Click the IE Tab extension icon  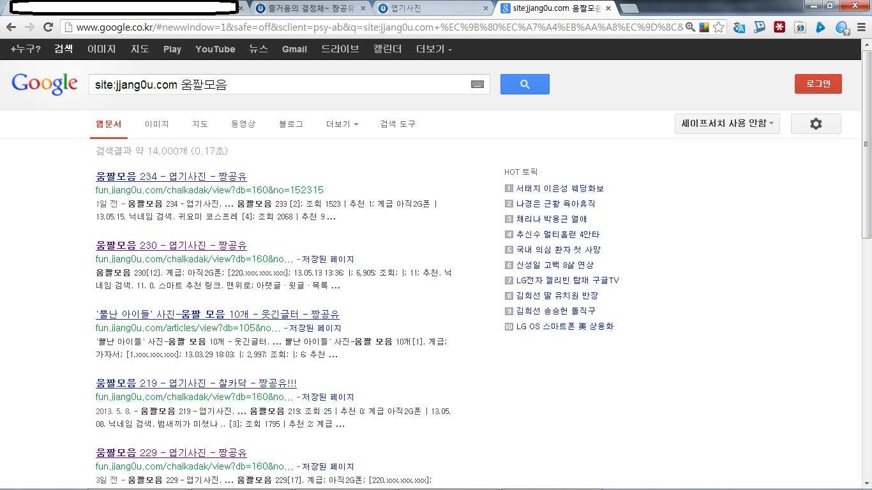[800, 27]
